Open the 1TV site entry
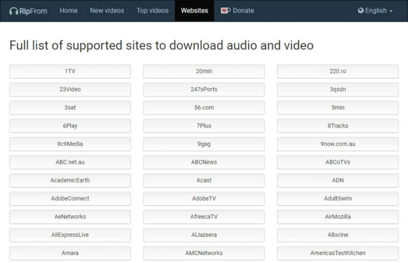Screen dimensions: 408x263 [x=70, y=72]
